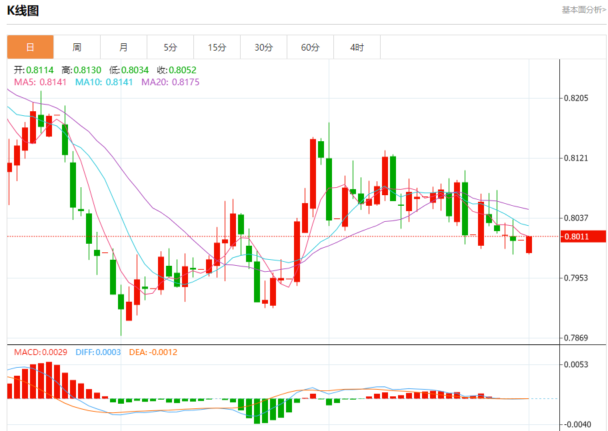Click the 0.0053 MACD axis label
This screenshot has height=431, width=608.
tap(576, 364)
